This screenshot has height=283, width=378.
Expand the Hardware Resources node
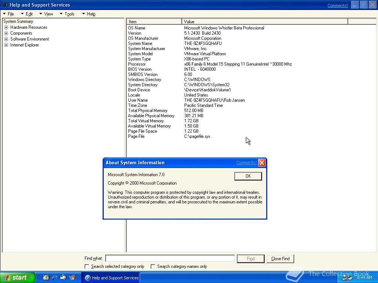click(x=6, y=27)
